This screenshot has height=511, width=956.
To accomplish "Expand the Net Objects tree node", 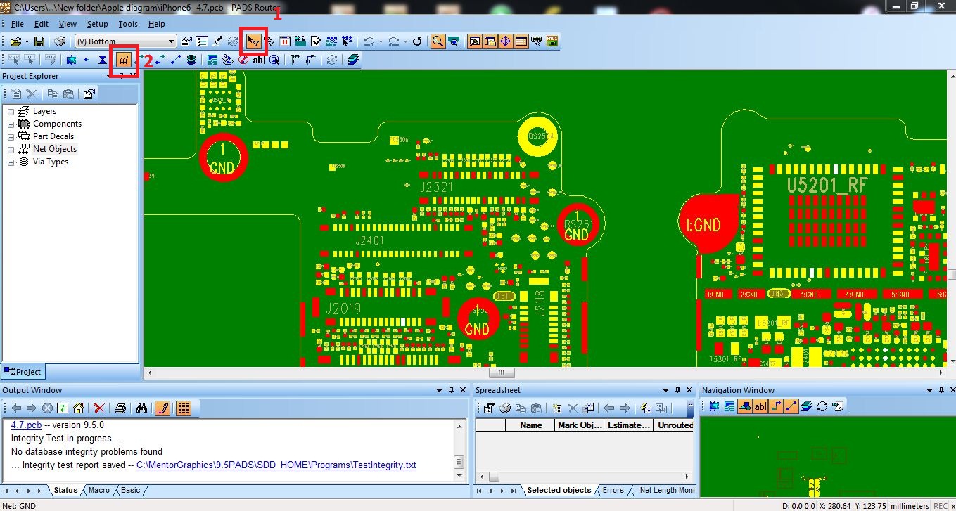I will [11, 149].
